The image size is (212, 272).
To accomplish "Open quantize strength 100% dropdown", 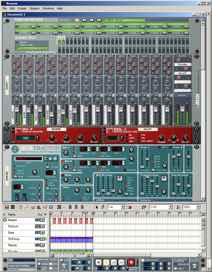I will click(x=198, y=207).
